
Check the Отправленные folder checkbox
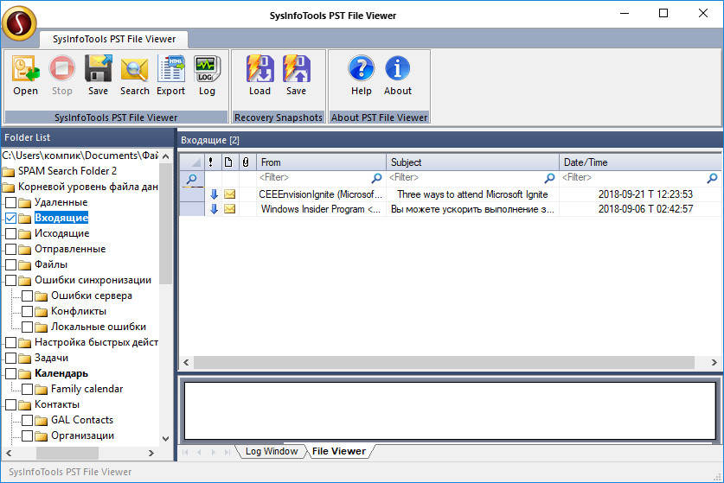(11, 249)
